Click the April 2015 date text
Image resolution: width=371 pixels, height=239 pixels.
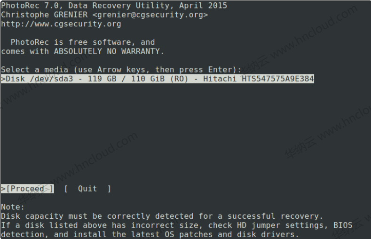203,6
